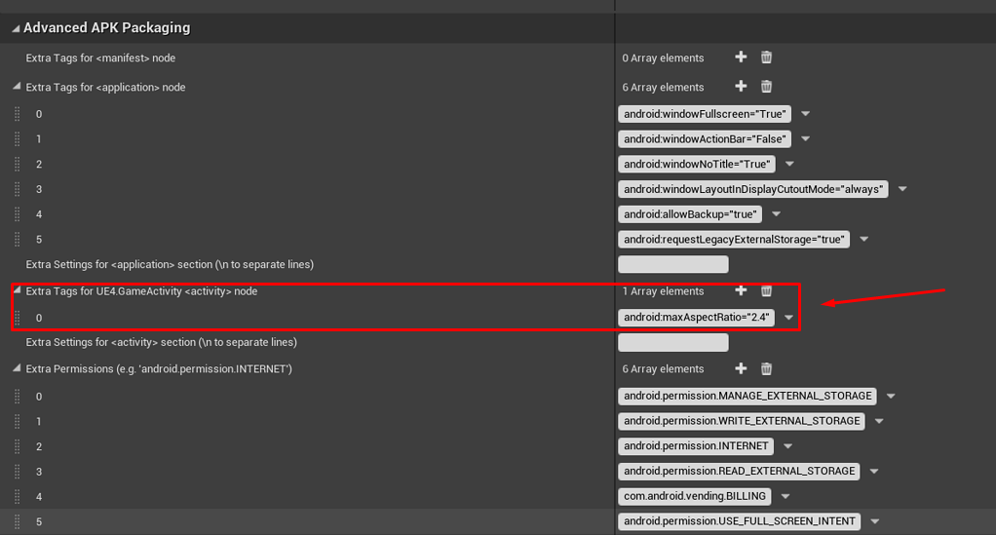This screenshot has height=535, width=996.
Task: Select Extra Settings for application section label
Action: point(170,264)
